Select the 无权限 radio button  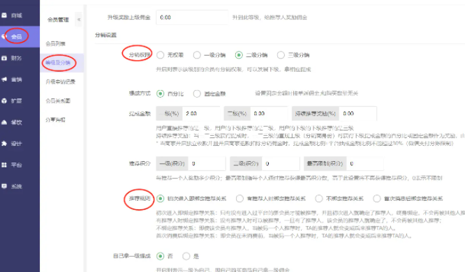click(x=160, y=55)
